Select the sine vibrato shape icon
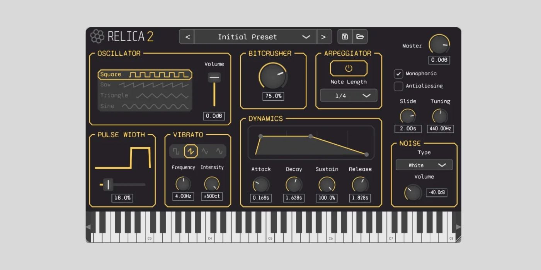This screenshot has width=541, height=270. tap(219, 152)
